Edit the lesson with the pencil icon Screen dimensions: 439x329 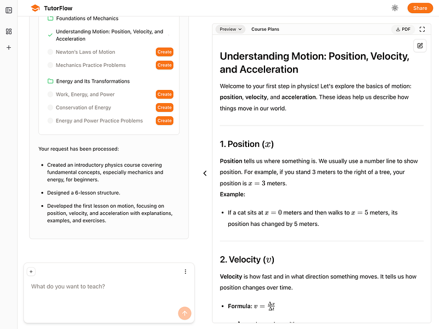[x=420, y=46]
